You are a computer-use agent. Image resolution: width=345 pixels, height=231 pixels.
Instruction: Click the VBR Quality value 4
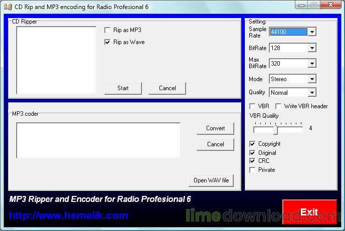[x=310, y=128]
